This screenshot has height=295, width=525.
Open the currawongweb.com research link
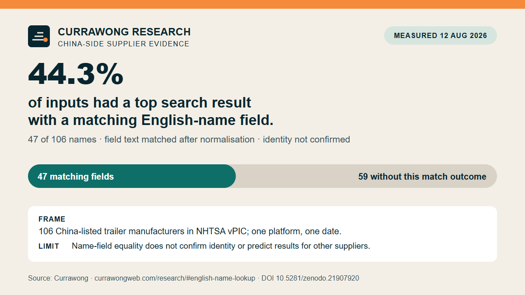pyautogui.click(x=175, y=278)
